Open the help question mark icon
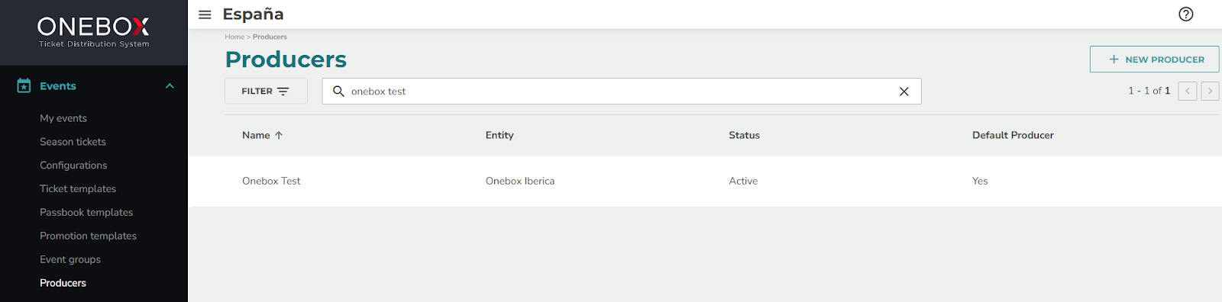Viewport: 1222px width, 302px height. [x=1185, y=14]
